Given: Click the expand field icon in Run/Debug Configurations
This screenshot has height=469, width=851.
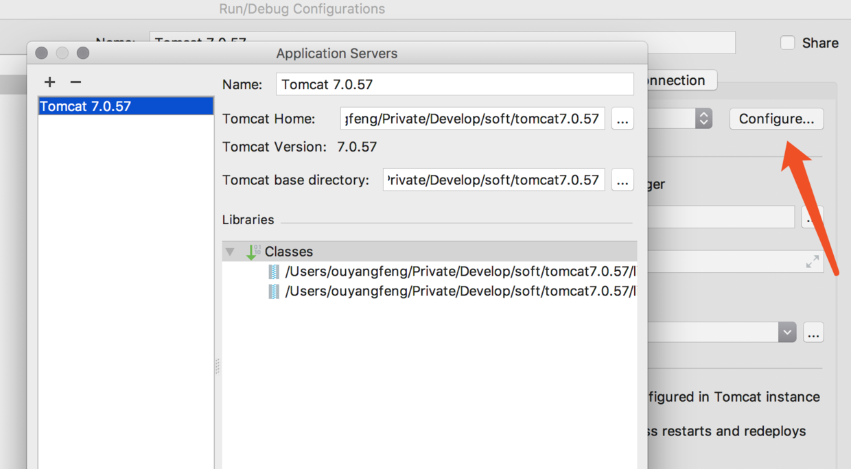Looking at the screenshot, I should click(813, 262).
